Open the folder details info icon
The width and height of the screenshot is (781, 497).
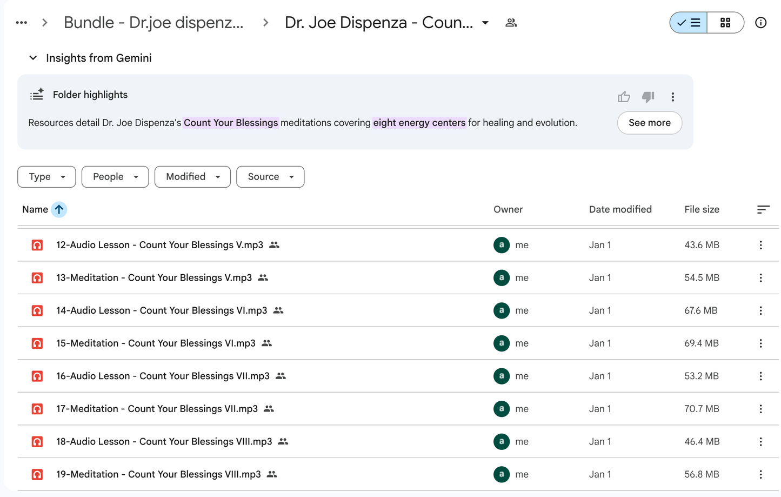pos(760,23)
